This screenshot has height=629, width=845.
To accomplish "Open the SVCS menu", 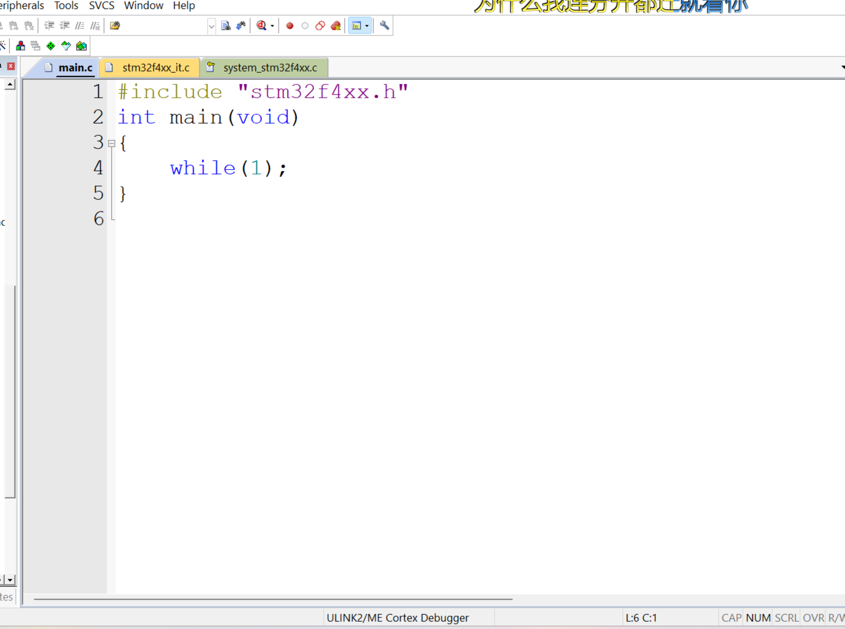I will pos(102,6).
